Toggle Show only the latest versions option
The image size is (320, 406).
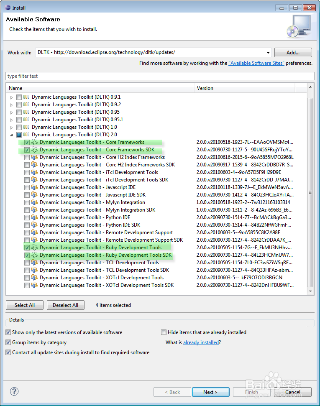[8, 332]
